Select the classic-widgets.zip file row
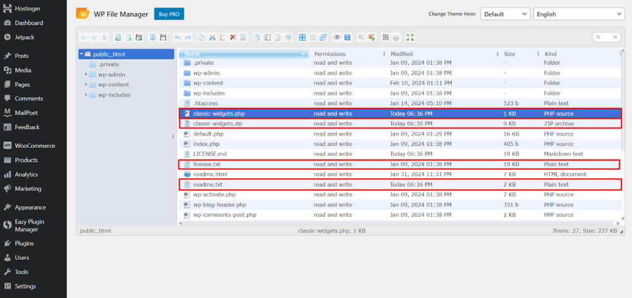The width and height of the screenshot is (632, 298). pyautogui.click(x=400, y=124)
